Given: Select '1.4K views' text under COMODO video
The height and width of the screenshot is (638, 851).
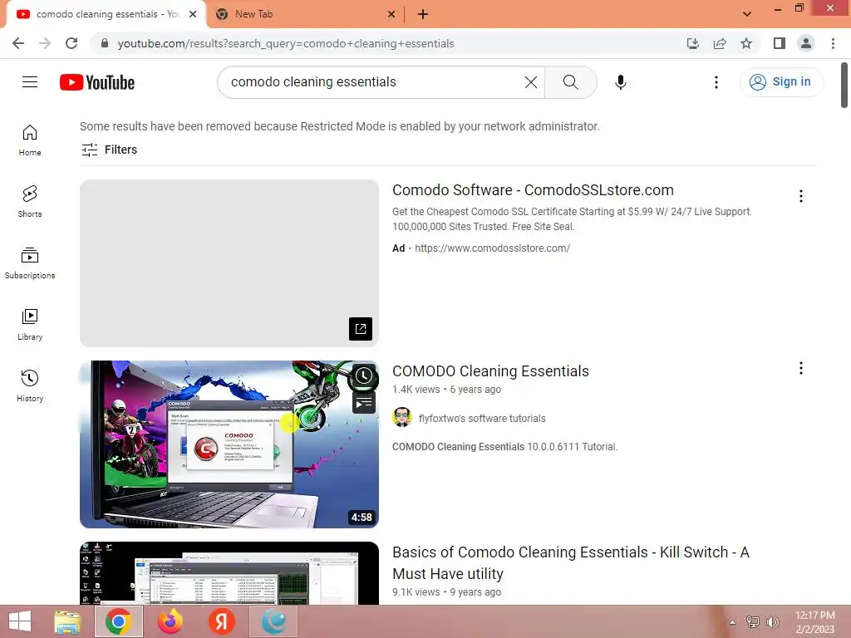Looking at the screenshot, I should 416,390.
